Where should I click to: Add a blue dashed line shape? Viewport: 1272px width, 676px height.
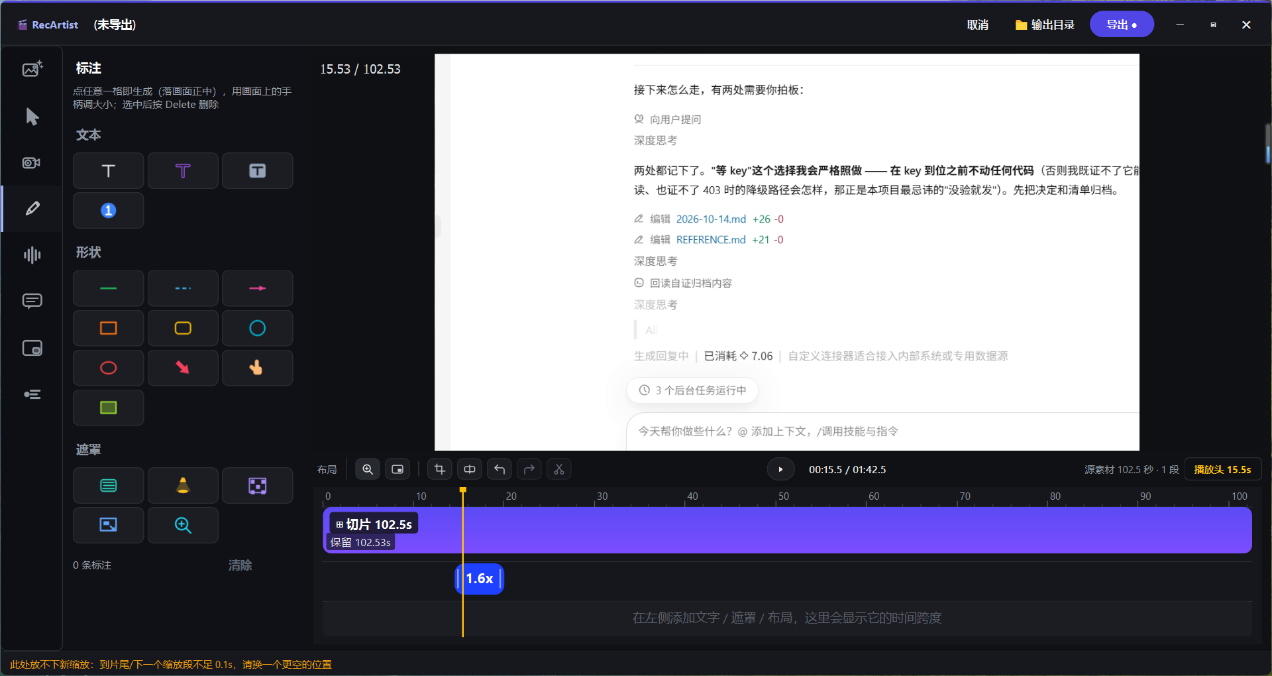click(183, 288)
